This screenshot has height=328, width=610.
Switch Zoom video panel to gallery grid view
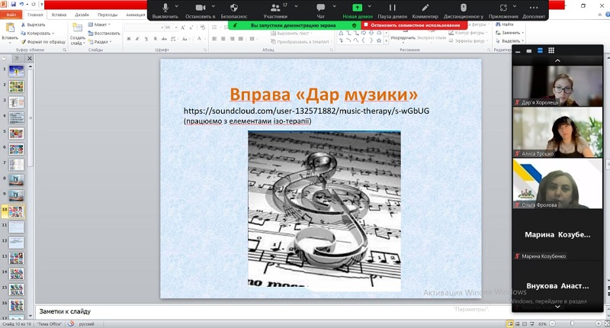(x=551, y=50)
